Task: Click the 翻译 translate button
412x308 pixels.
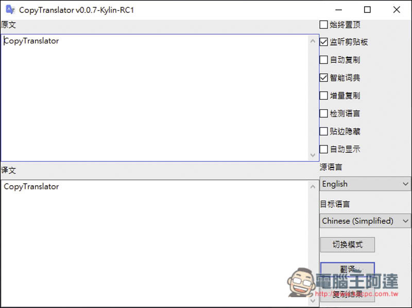Action: [x=347, y=269]
